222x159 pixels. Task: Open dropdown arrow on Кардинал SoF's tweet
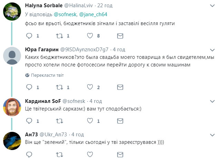213,101
